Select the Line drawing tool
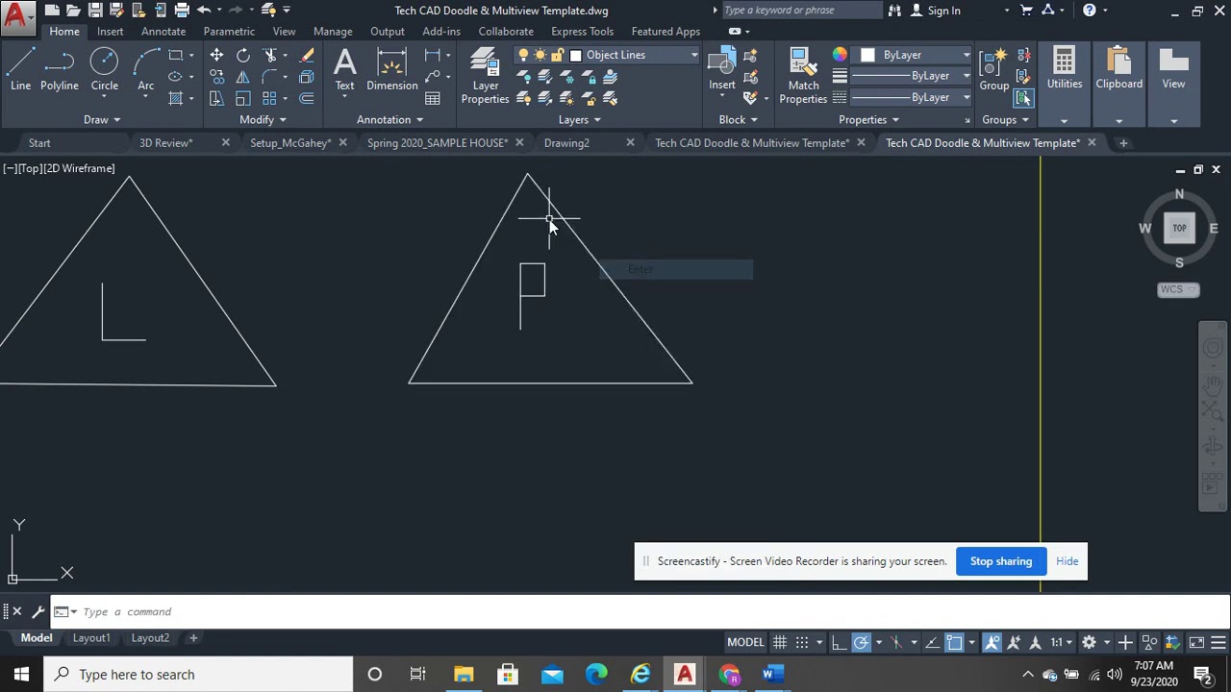The height and width of the screenshot is (692, 1231). pyautogui.click(x=20, y=70)
